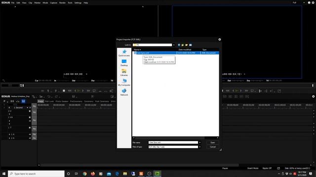
Task: Click Rewind in recorder transport controls
Action: 228,91
